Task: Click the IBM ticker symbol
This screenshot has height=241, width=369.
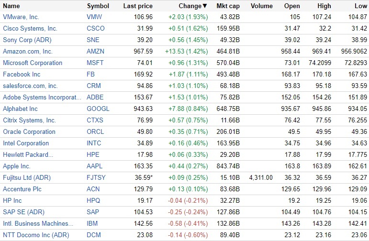Action: (x=93, y=224)
